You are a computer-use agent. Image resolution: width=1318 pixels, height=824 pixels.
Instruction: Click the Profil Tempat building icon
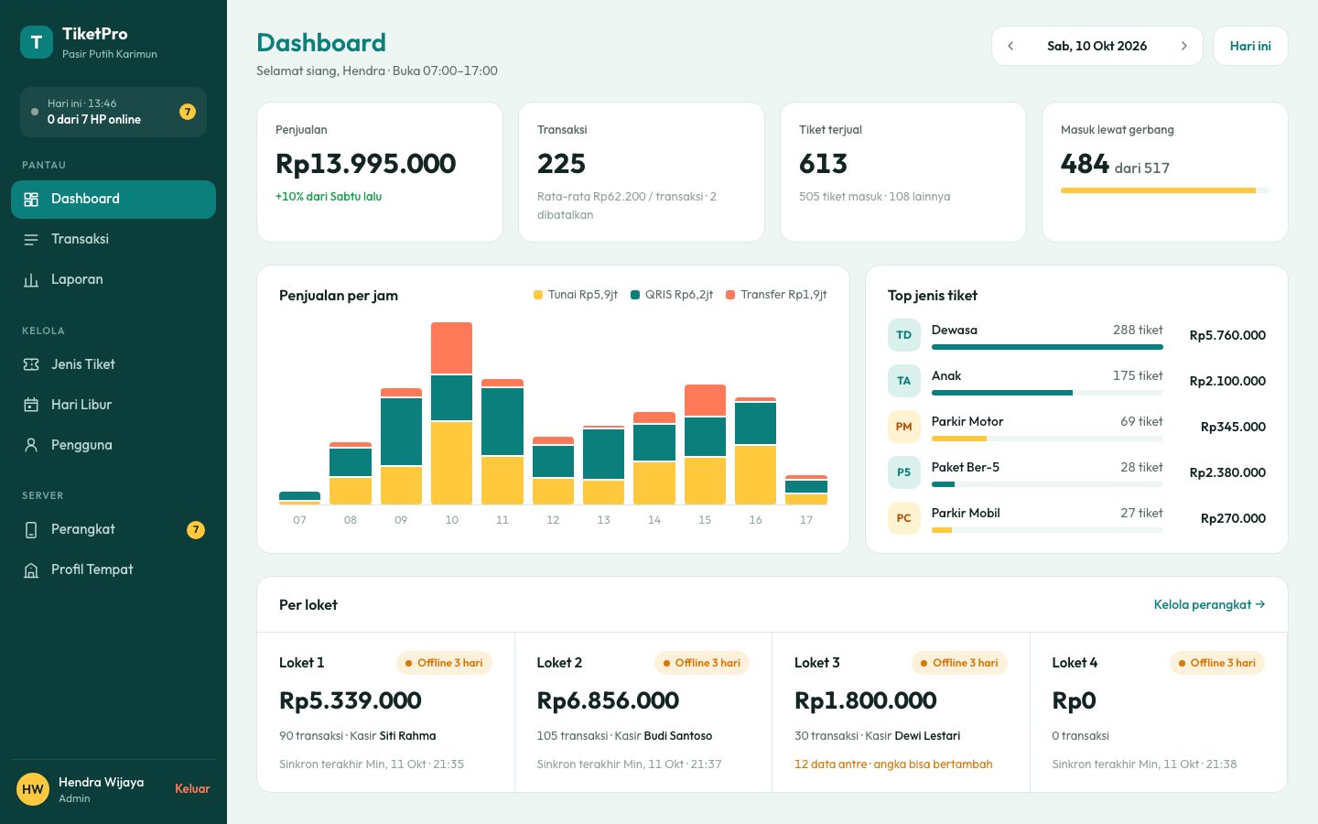[x=31, y=570]
